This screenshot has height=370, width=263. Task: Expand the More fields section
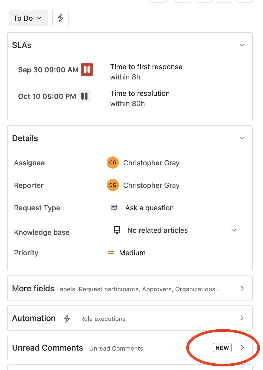[x=242, y=288]
